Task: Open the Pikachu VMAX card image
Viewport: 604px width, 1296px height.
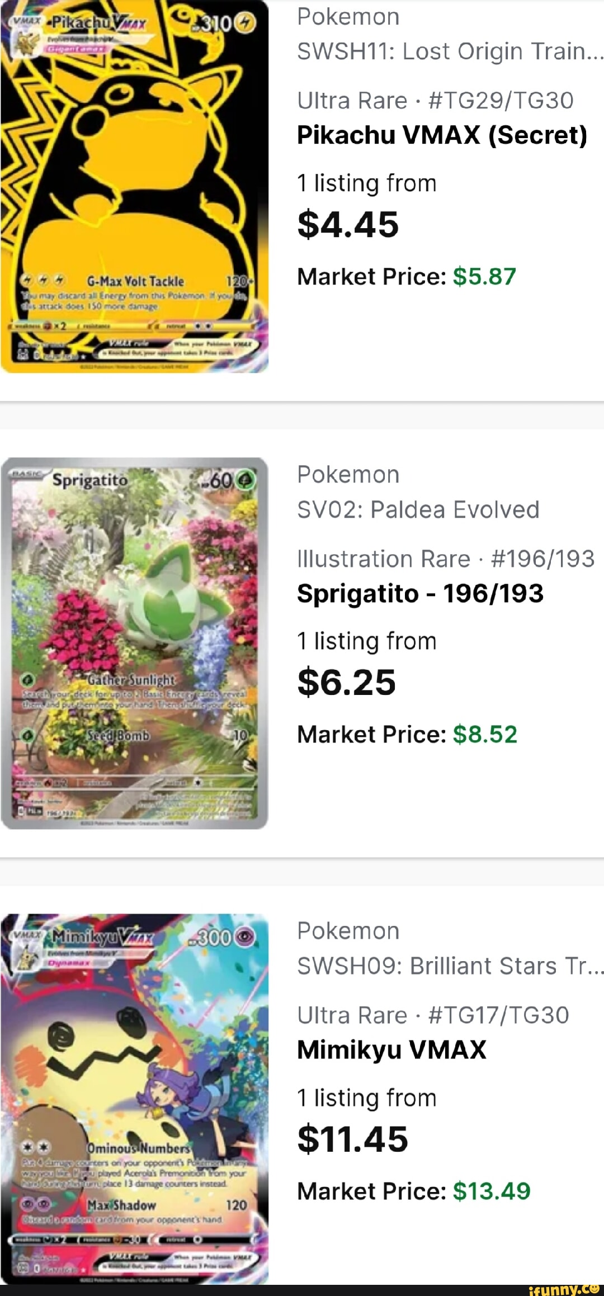Action: [x=134, y=186]
